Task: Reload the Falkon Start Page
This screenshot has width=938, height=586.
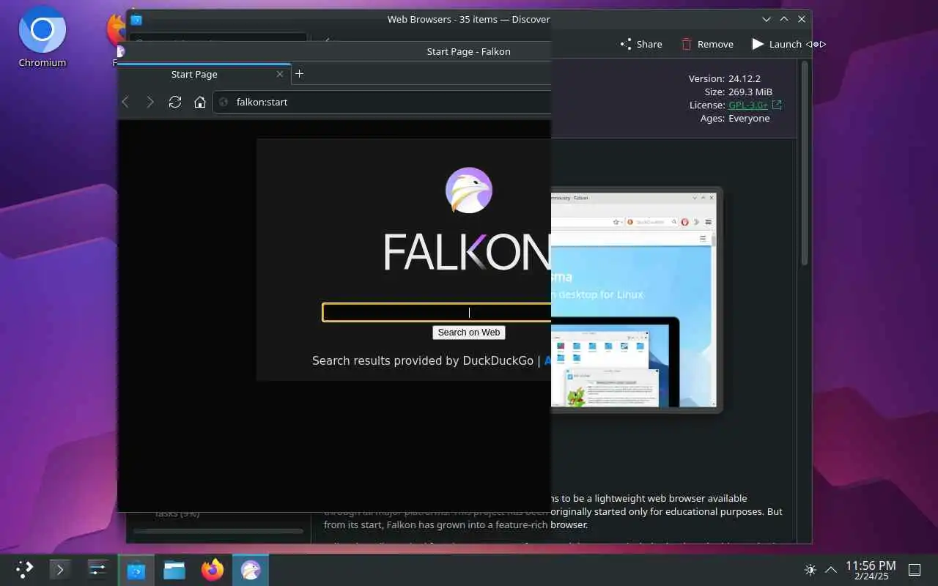Action: click(x=174, y=102)
